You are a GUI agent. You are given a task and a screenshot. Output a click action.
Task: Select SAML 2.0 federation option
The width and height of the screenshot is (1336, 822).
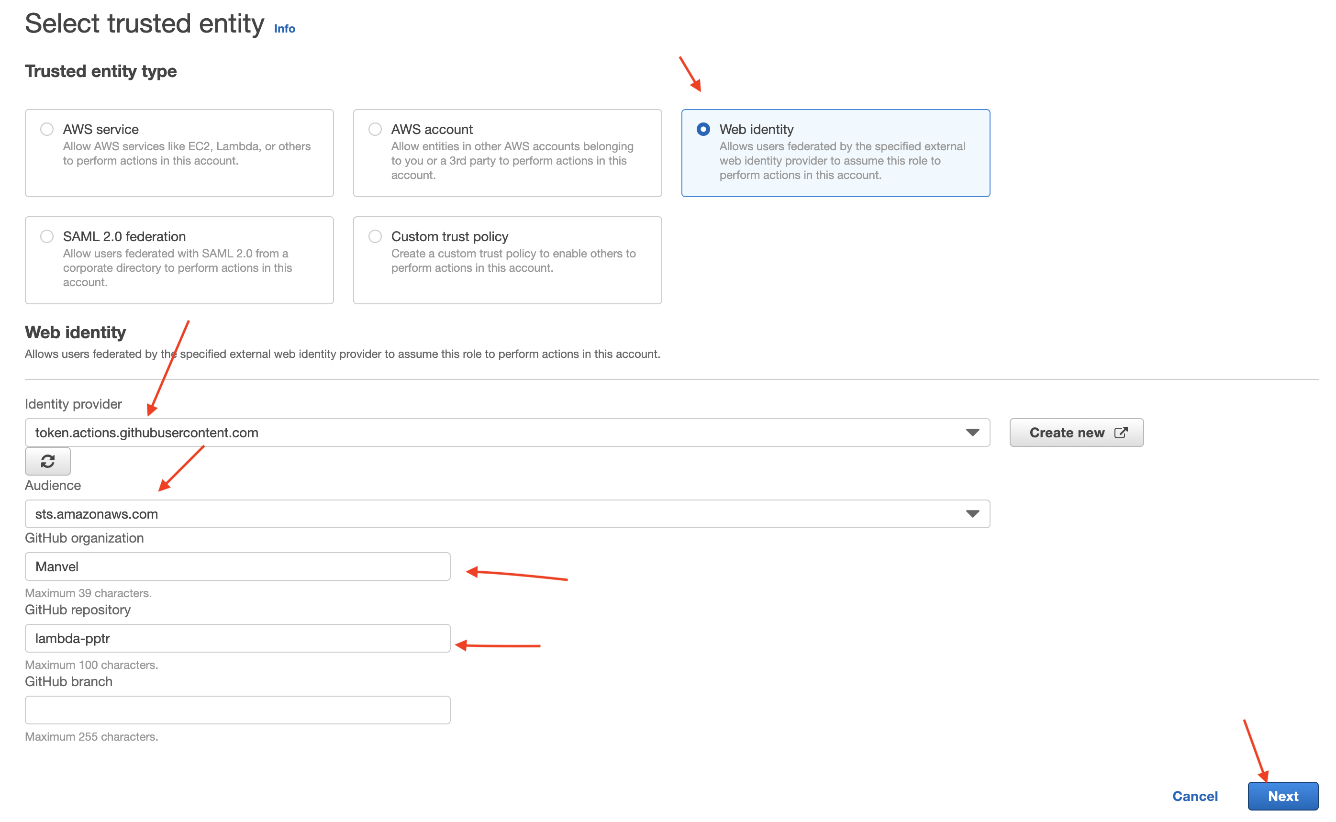(x=47, y=236)
